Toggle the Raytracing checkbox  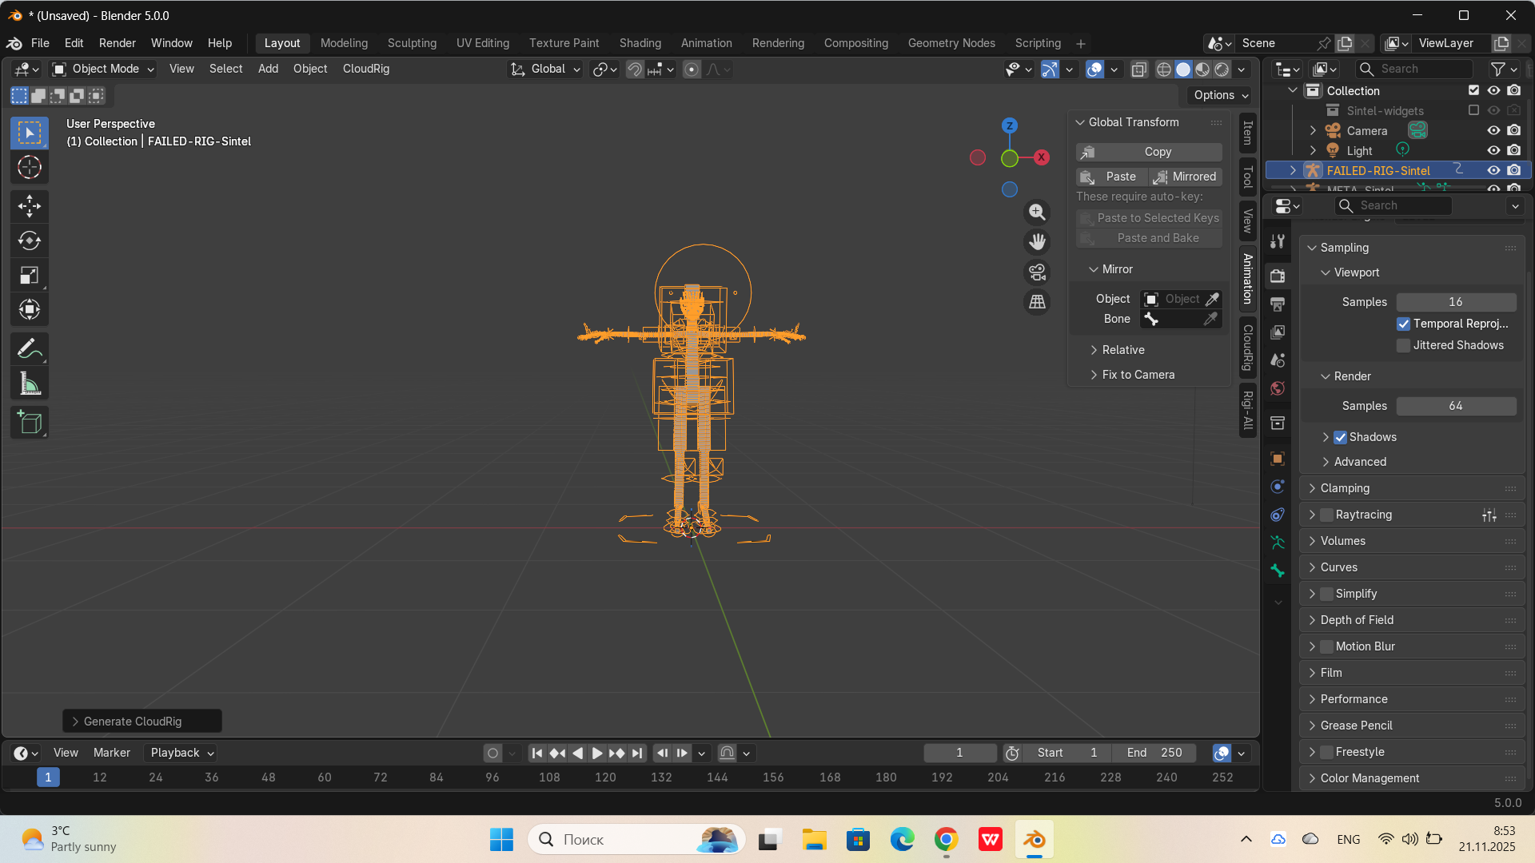pos(1326,515)
